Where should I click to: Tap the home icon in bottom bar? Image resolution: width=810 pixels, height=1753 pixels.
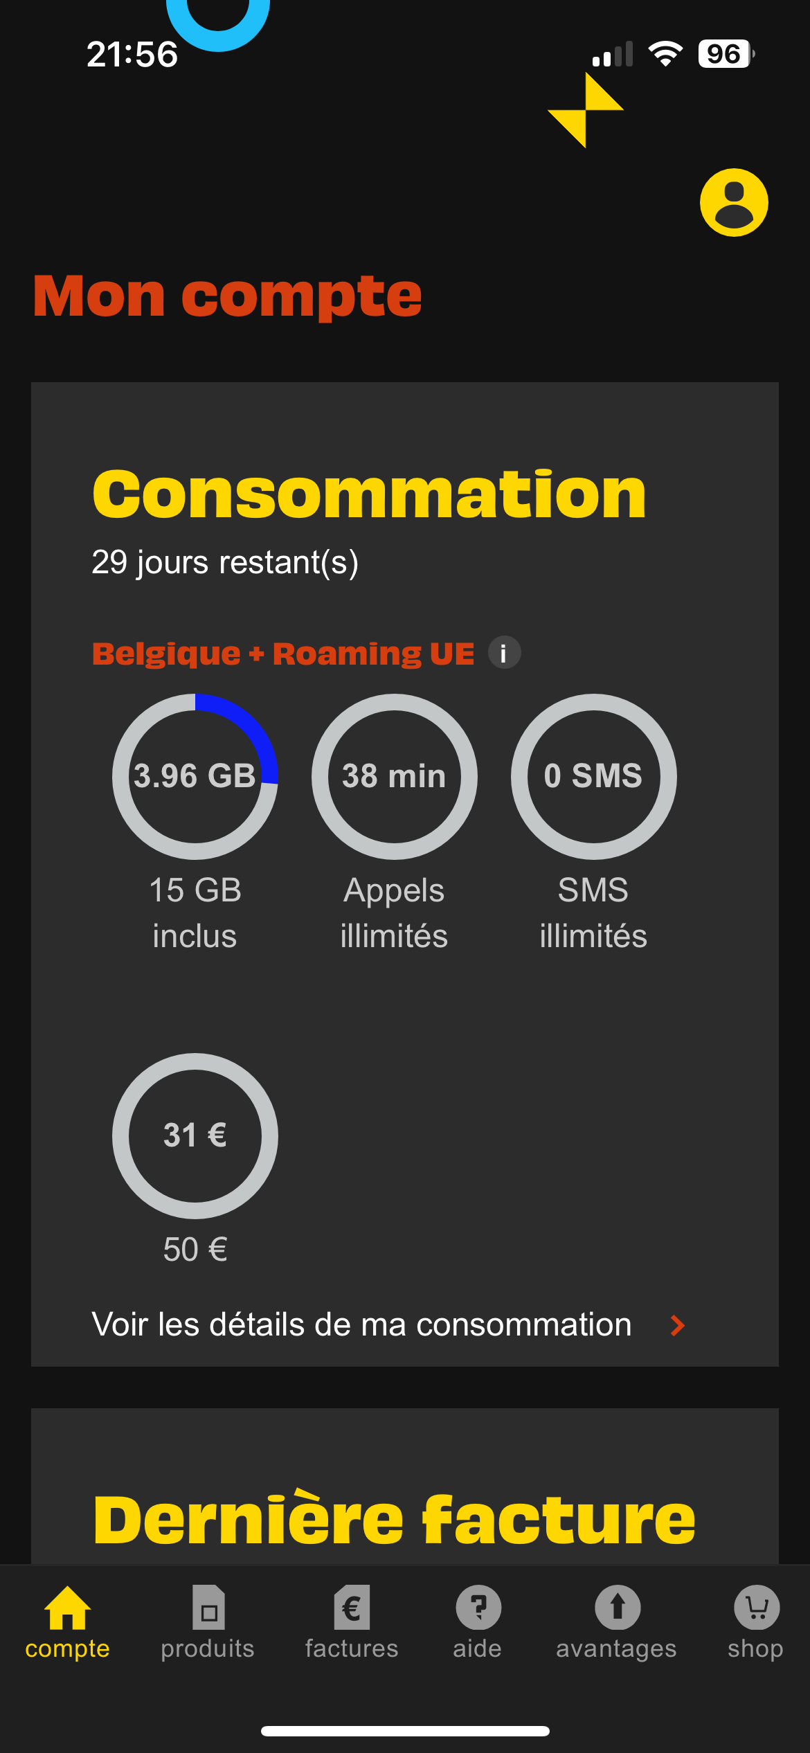point(67,1608)
